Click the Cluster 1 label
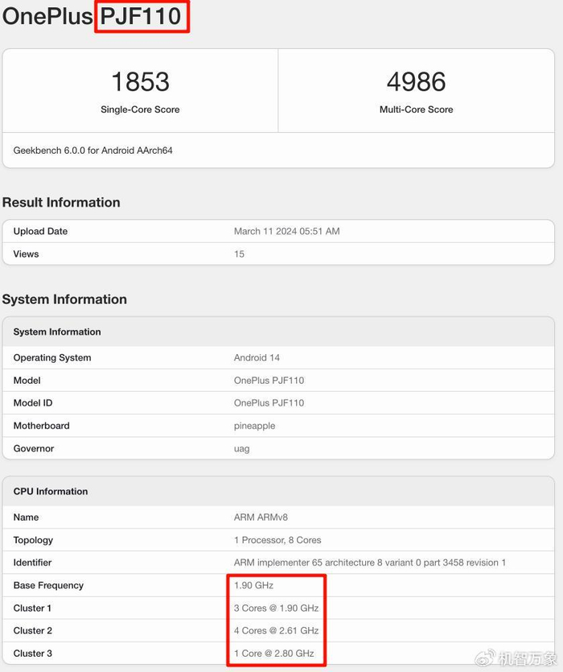Screen dimensions: 563x672 pyautogui.click(x=32, y=608)
